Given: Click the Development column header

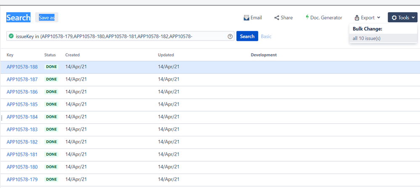Looking at the screenshot, I should [264, 55].
